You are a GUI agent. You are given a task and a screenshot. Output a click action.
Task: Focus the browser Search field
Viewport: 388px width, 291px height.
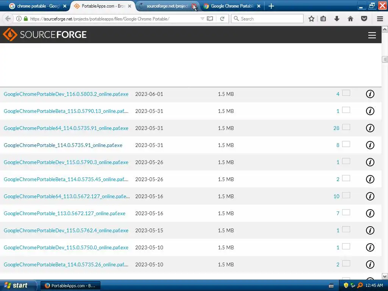(x=267, y=19)
